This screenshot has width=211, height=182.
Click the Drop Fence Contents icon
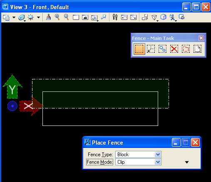pyautogui.click(x=186, y=49)
